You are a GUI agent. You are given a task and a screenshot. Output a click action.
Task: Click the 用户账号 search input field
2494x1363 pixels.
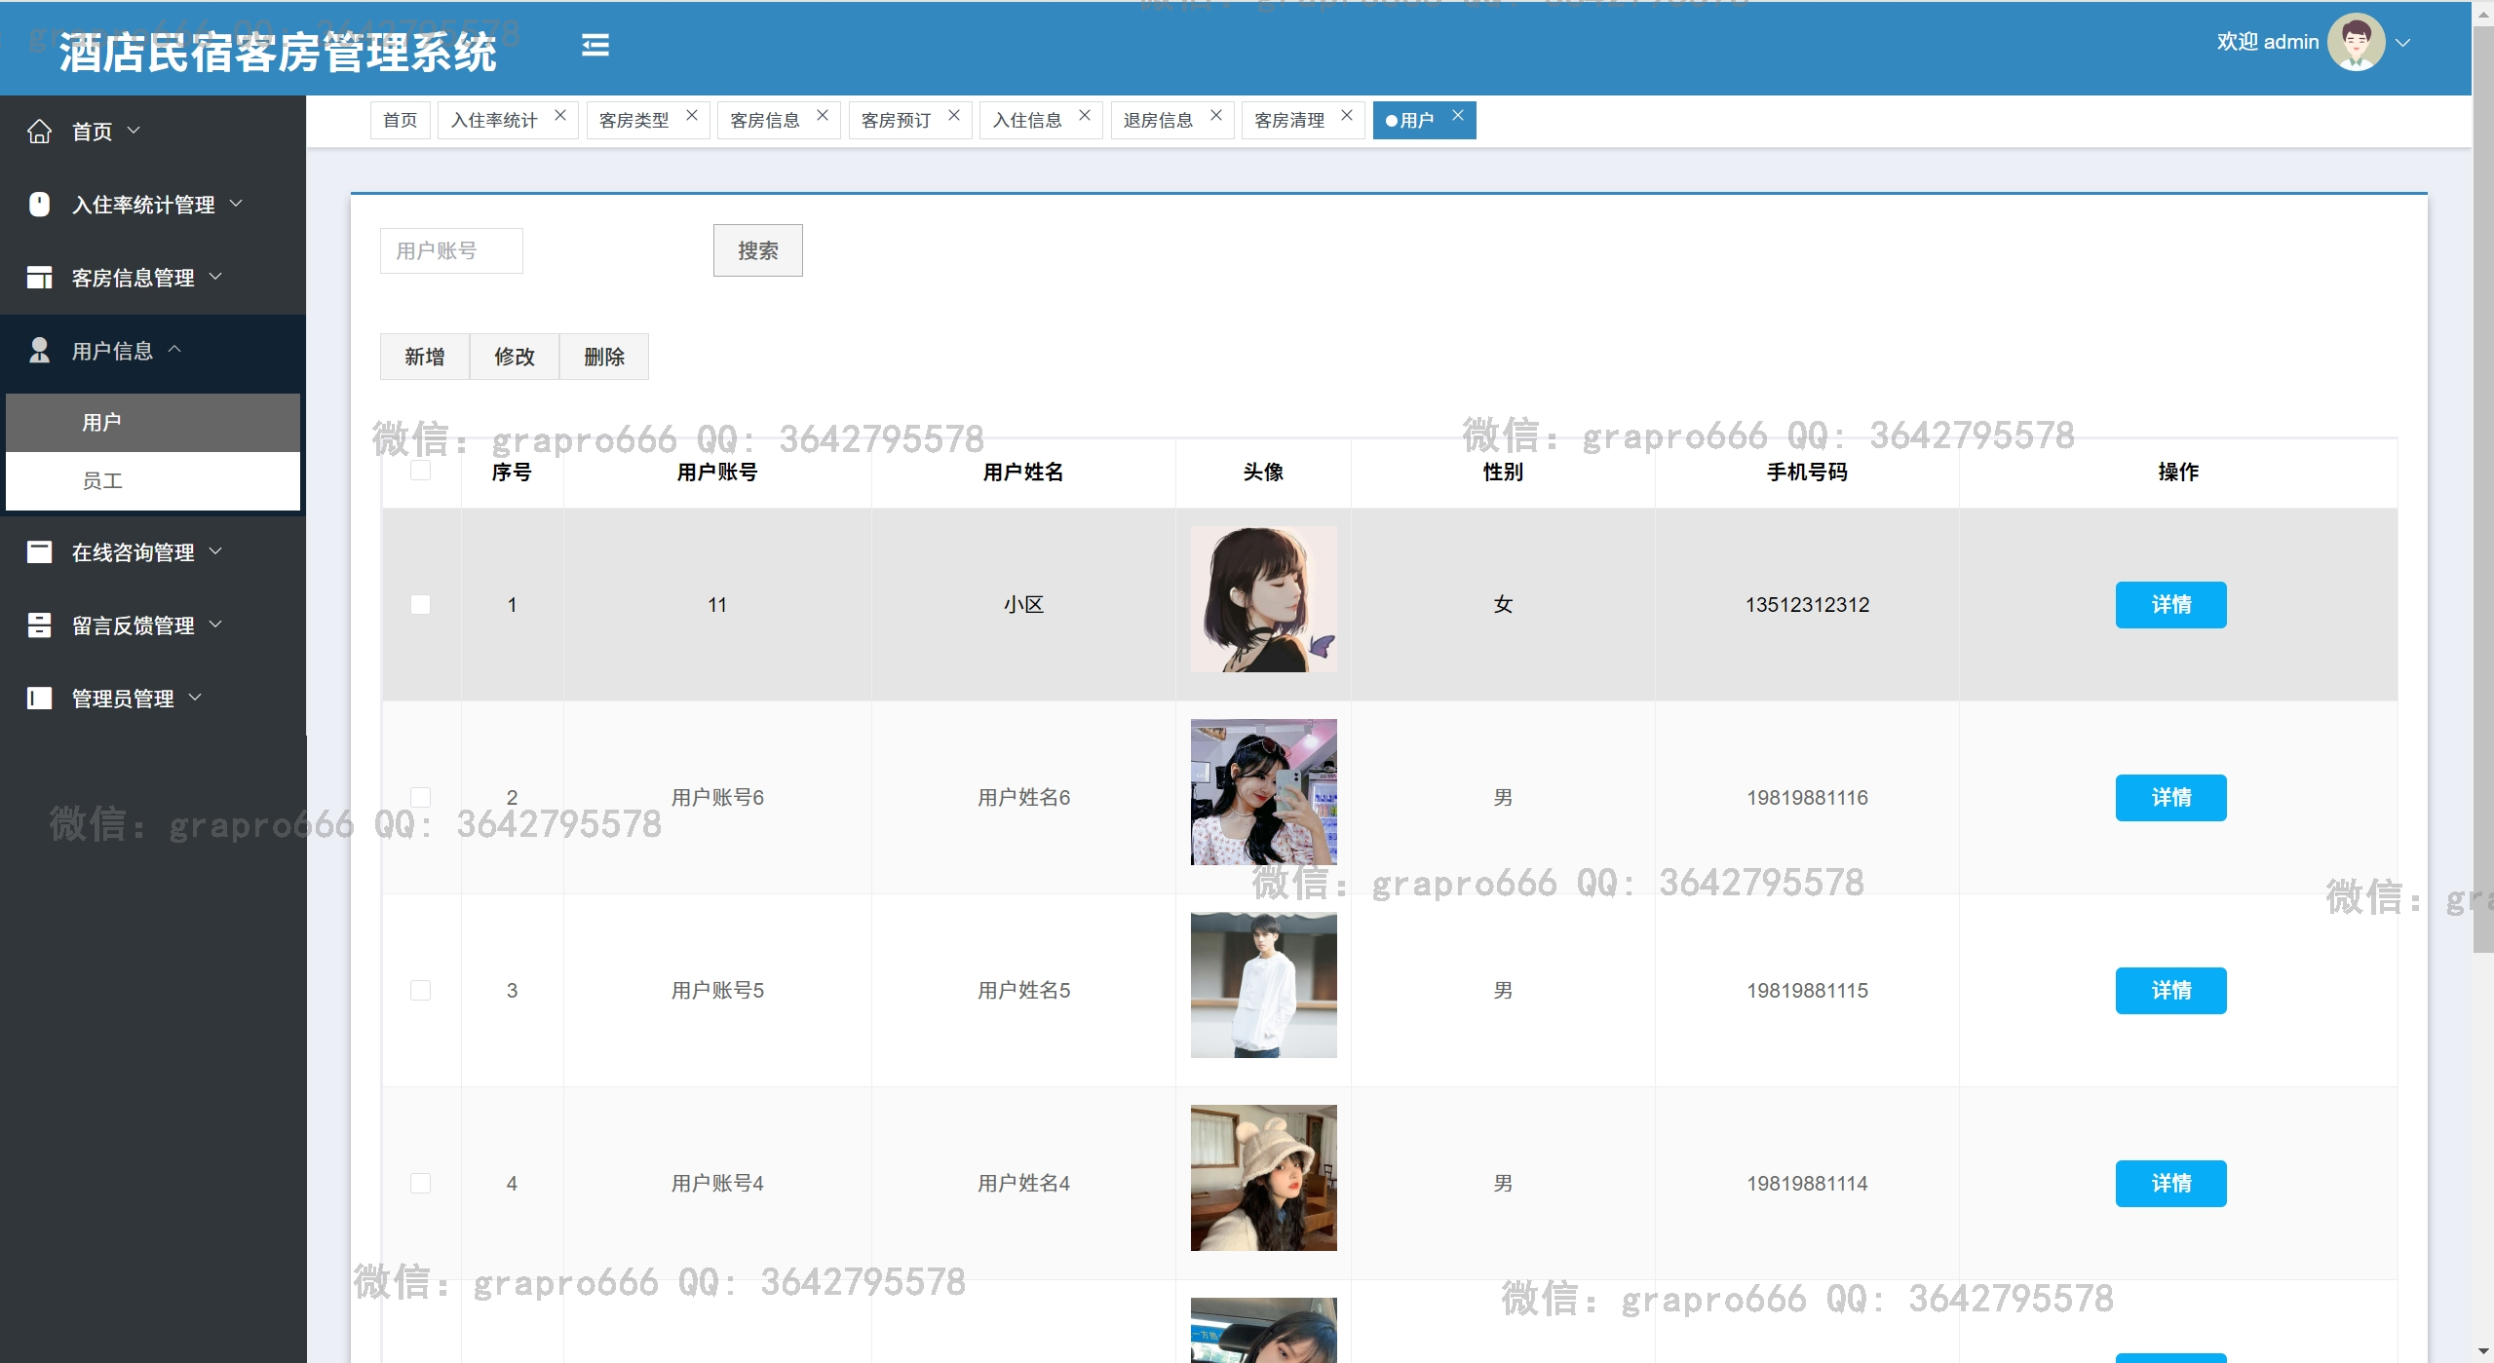coord(451,251)
